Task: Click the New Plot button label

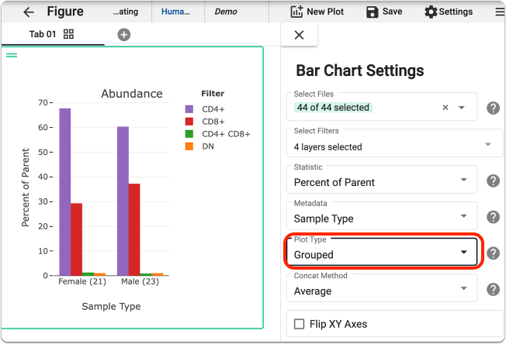Action: pyautogui.click(x=325, y=12)
